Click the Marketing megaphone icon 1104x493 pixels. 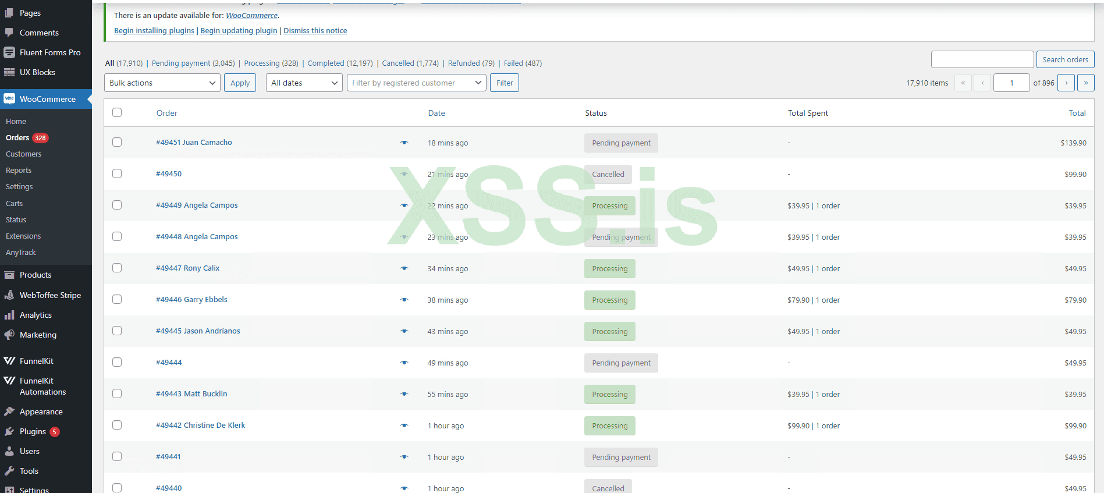9,335
